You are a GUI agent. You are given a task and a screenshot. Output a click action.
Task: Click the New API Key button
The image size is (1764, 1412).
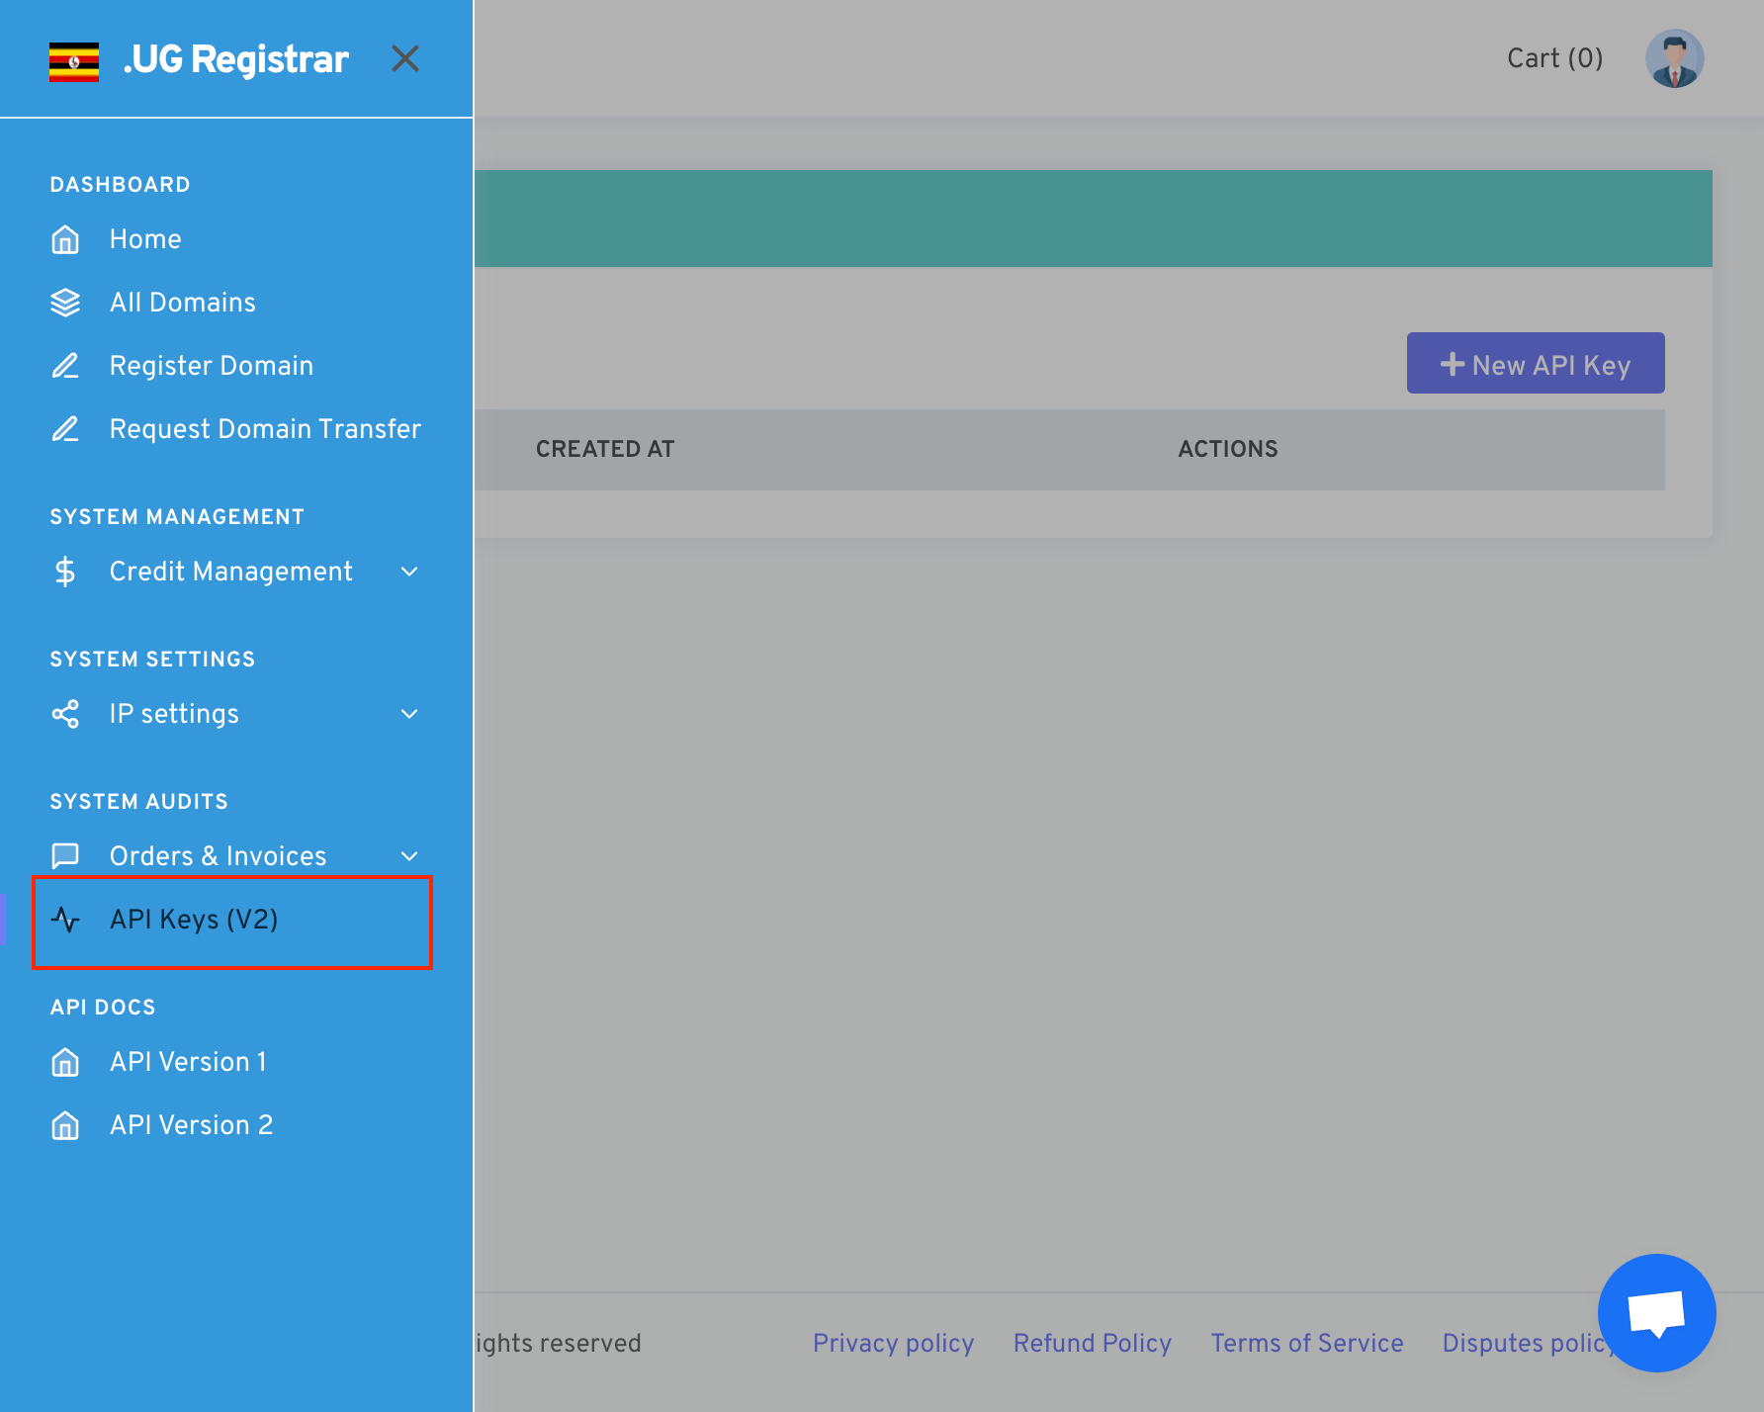[x=1536, y=363]
